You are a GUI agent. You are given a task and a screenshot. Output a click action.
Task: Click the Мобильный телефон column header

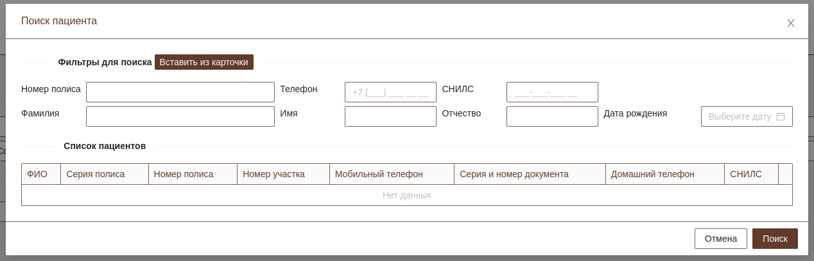(x=379, y=174)
